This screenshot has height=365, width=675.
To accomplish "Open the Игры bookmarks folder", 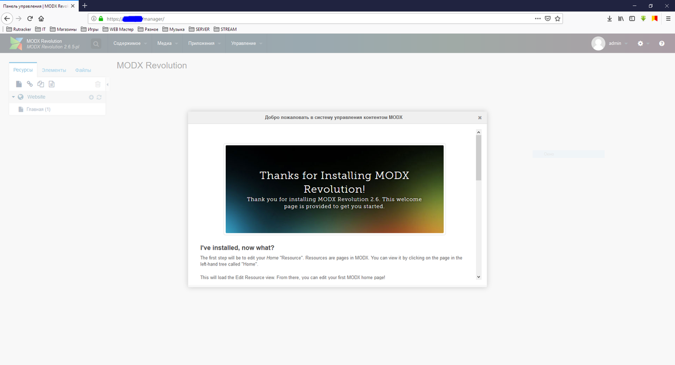I will tap(90, 29).
